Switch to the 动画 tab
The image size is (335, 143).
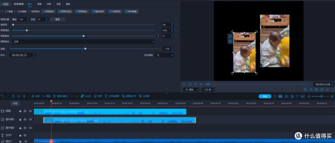58,4
